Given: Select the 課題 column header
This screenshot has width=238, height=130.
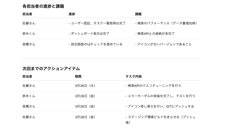Looking at the screenshot, I should pyautogui.click(x=138, y=14).
